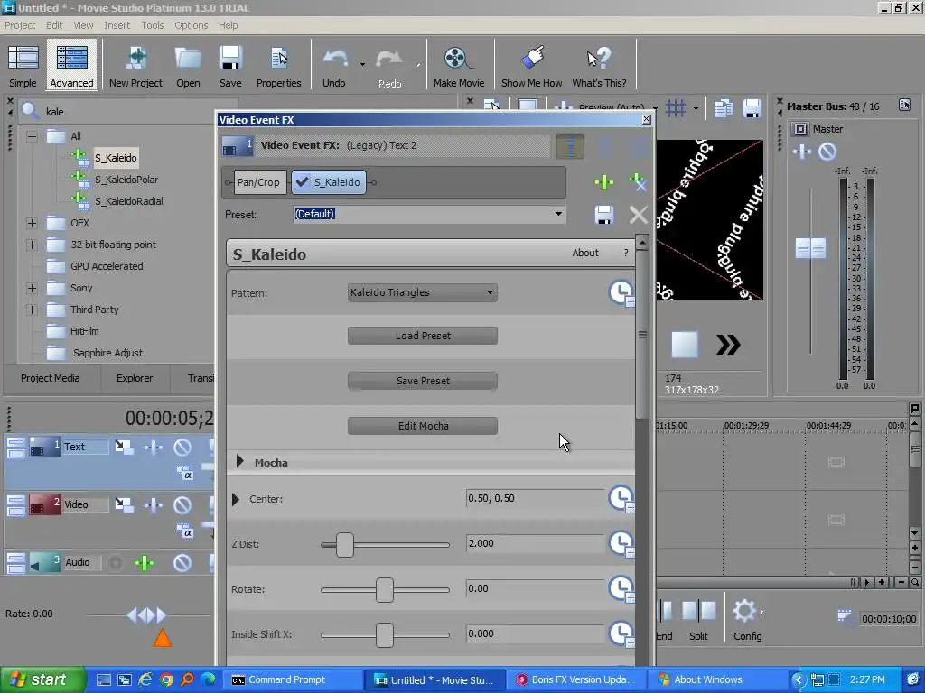
Task: Switch to the Project Media tab
Action: pyautogui.click(x=51, y=378)
